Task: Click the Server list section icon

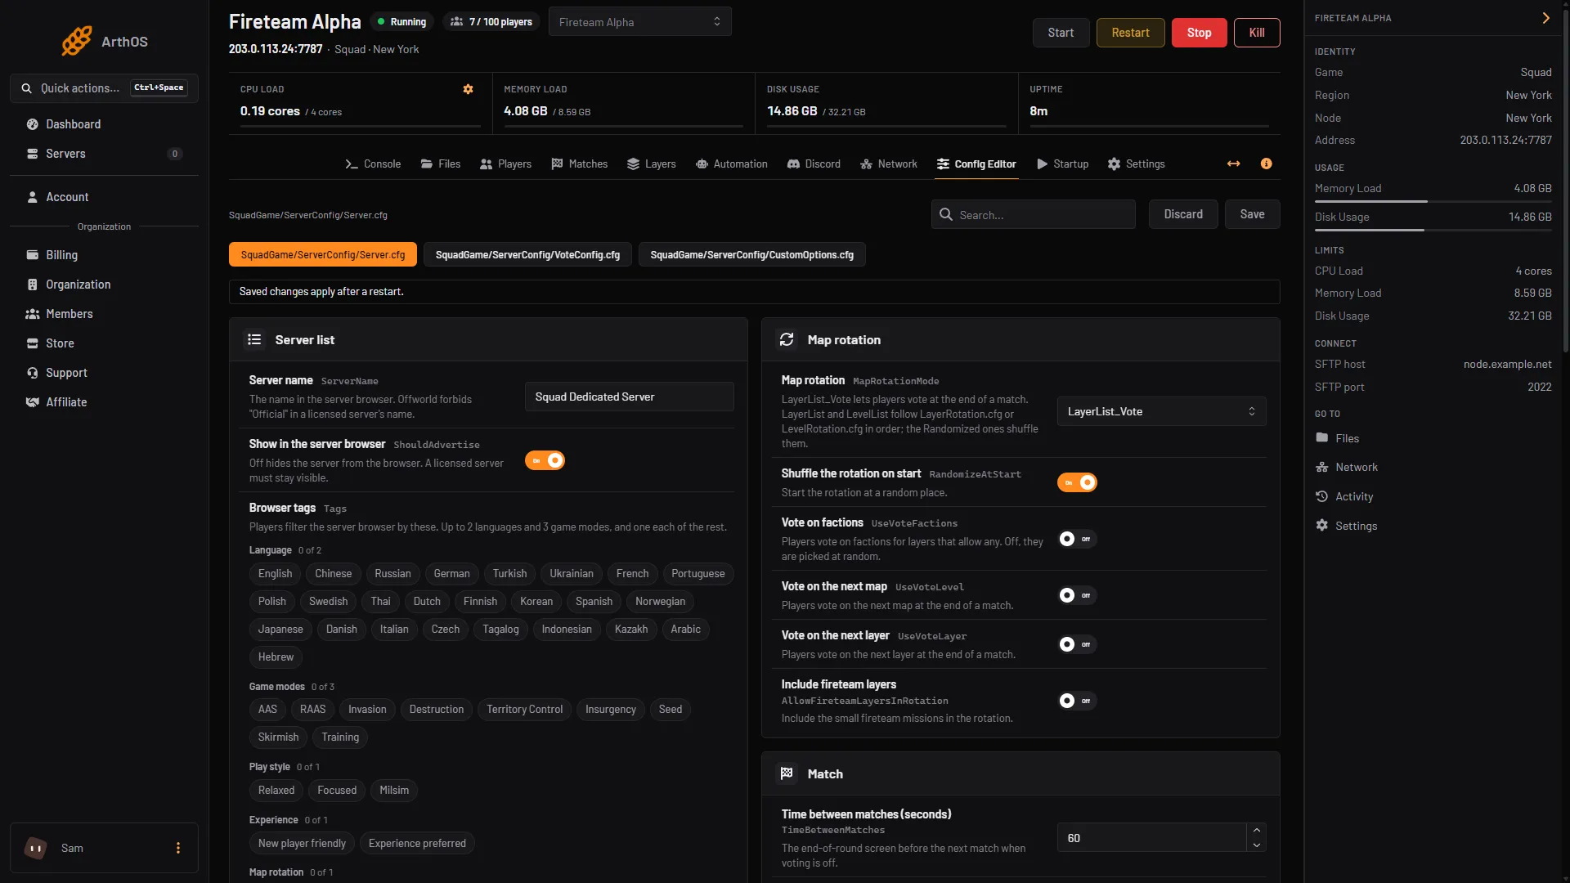Action: (254, 339)
